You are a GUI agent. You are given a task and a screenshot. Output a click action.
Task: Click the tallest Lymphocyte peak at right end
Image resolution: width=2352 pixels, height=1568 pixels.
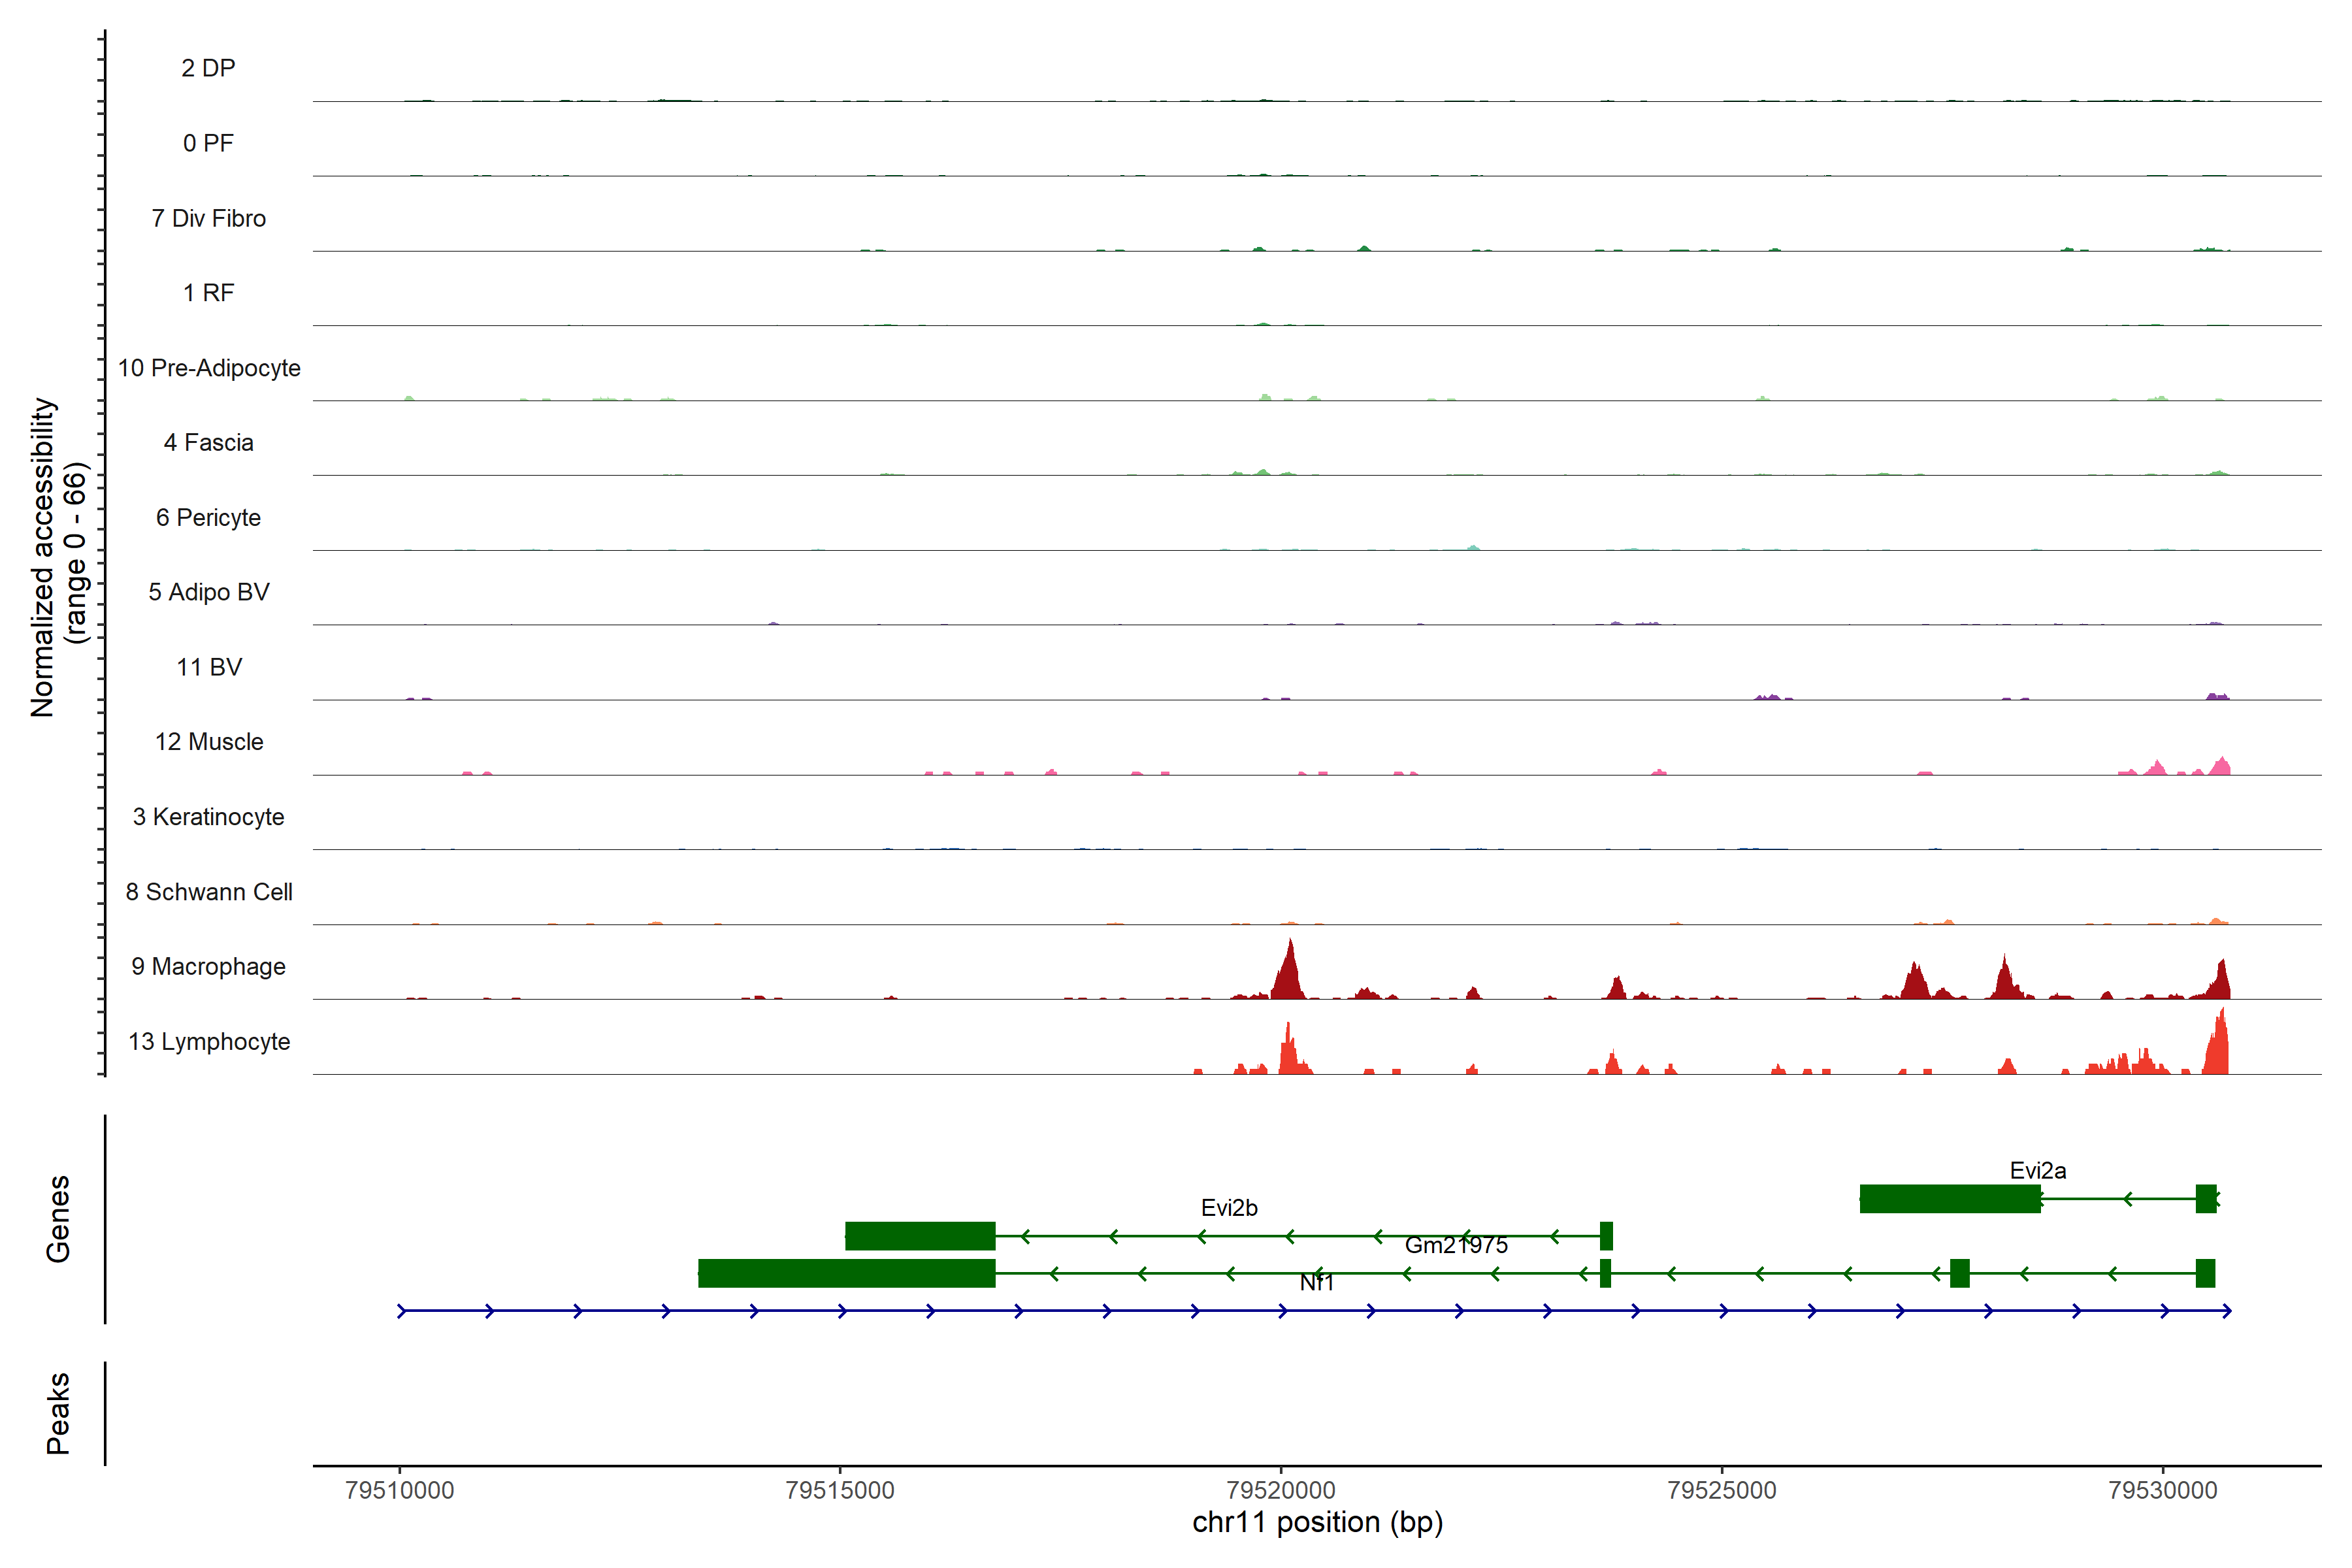click(2220, 1045)
